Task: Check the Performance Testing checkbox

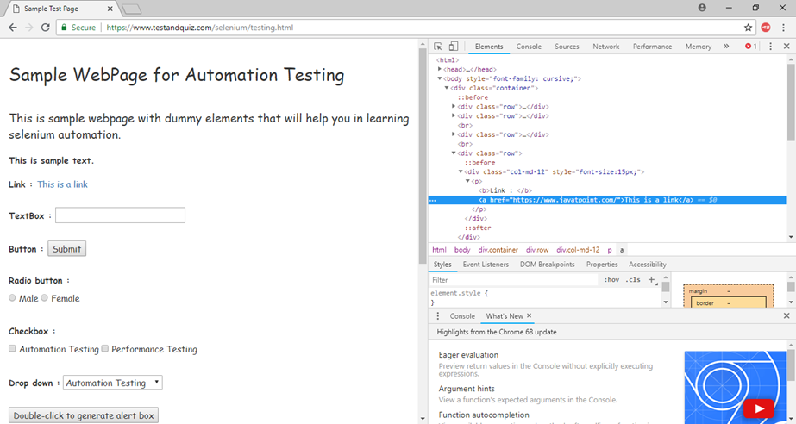Action: pos(104,348)
